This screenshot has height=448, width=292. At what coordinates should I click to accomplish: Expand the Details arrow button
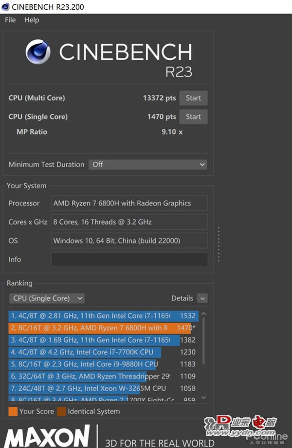tap(202, 298)
